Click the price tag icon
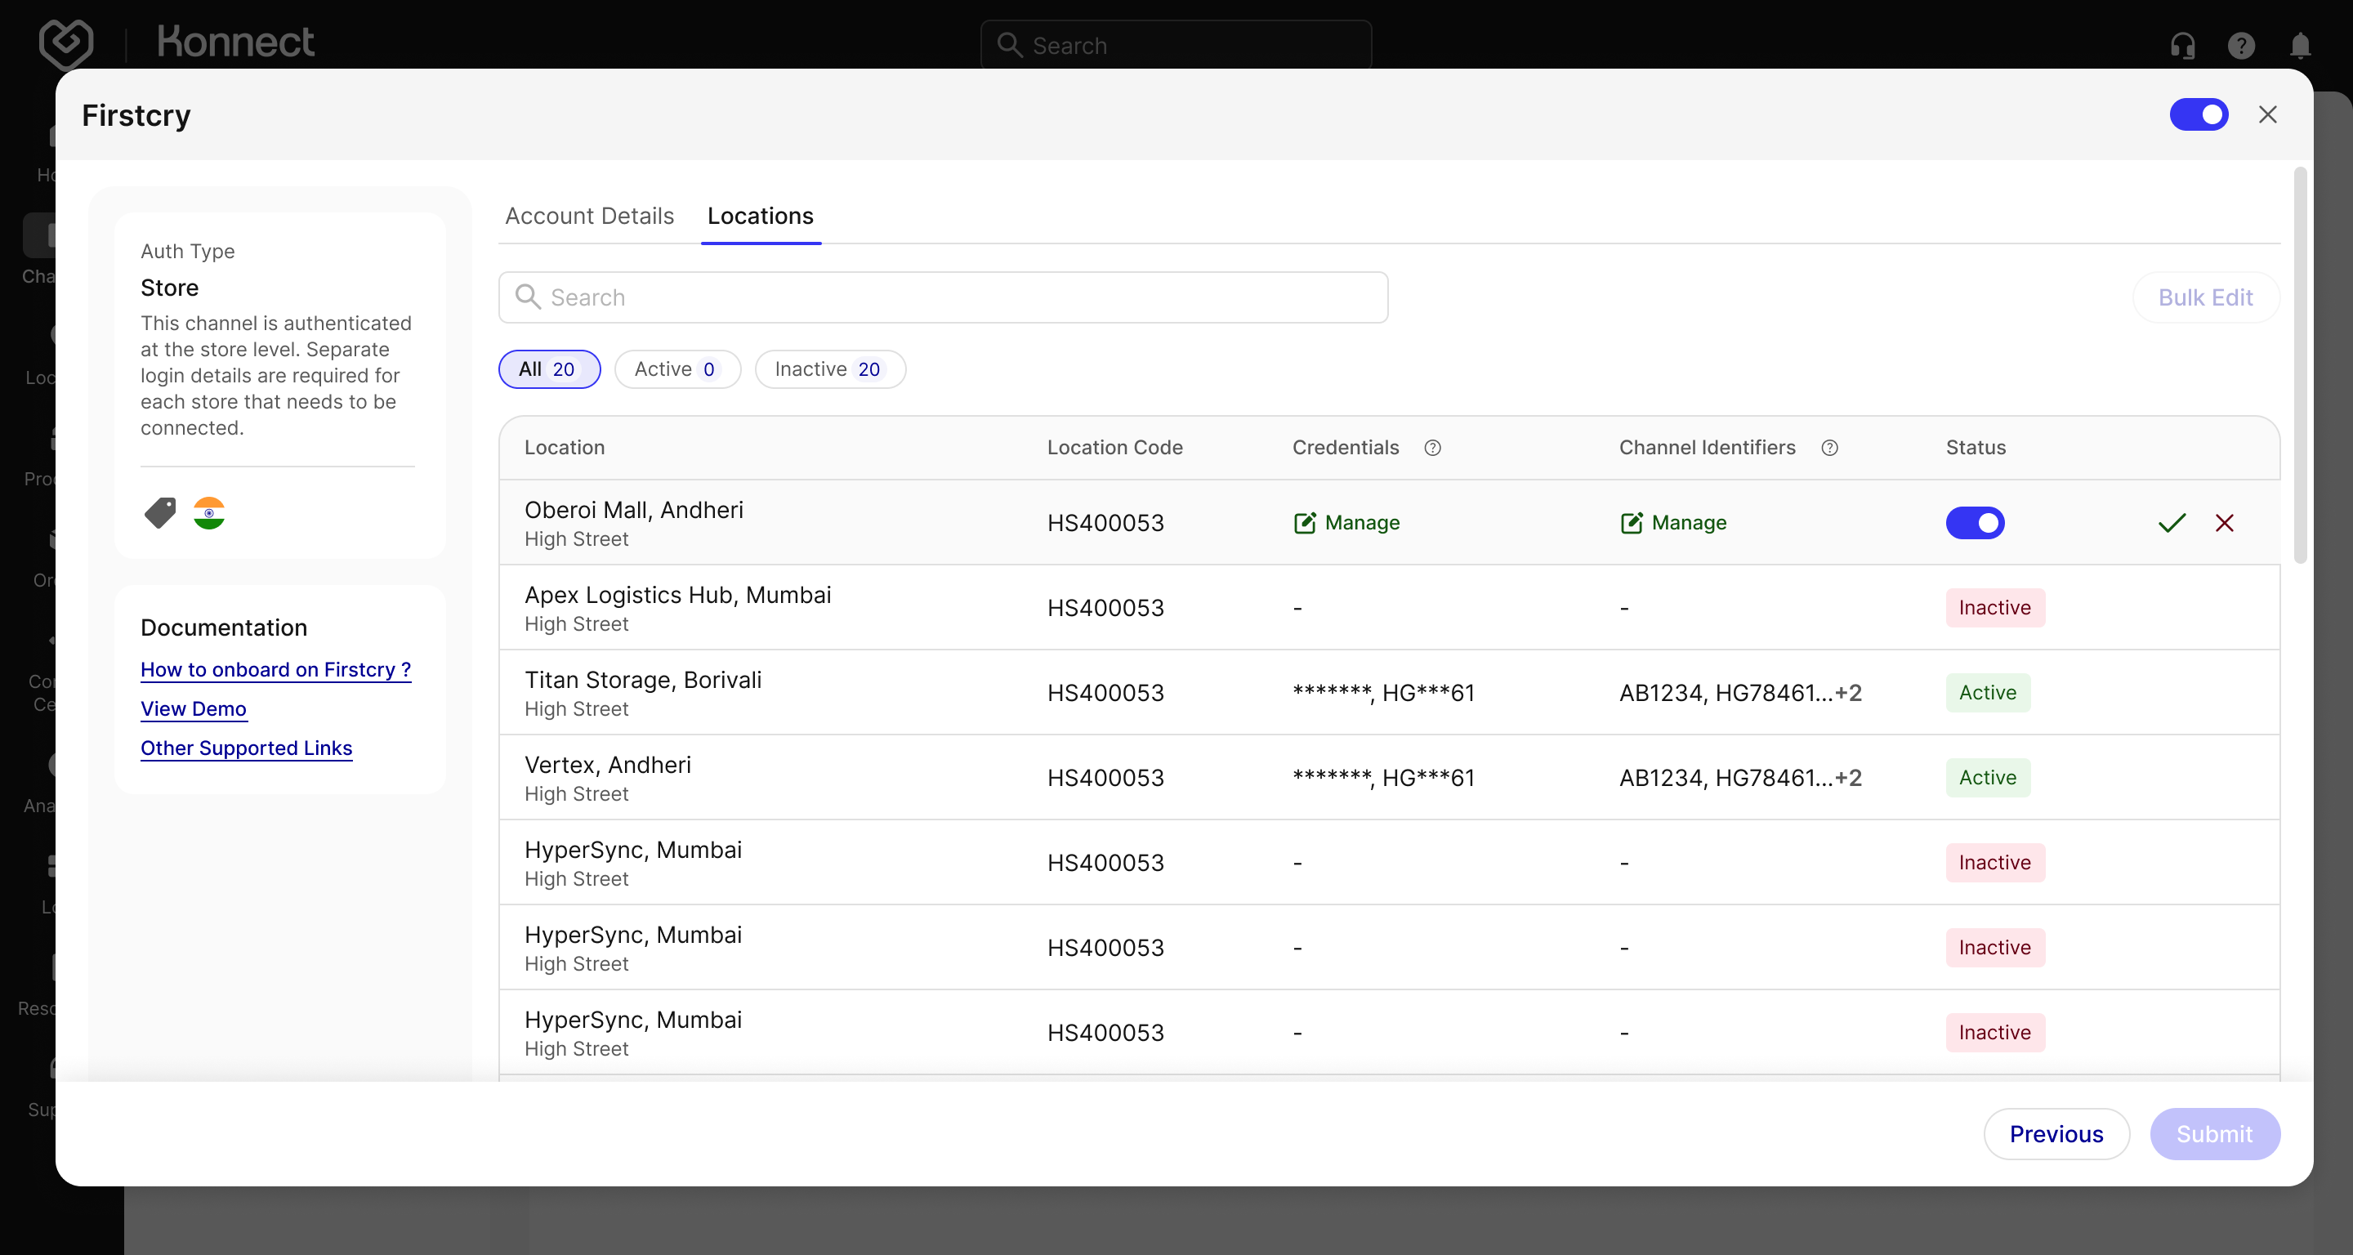The image size is (2353, 1255). [160, 512]
